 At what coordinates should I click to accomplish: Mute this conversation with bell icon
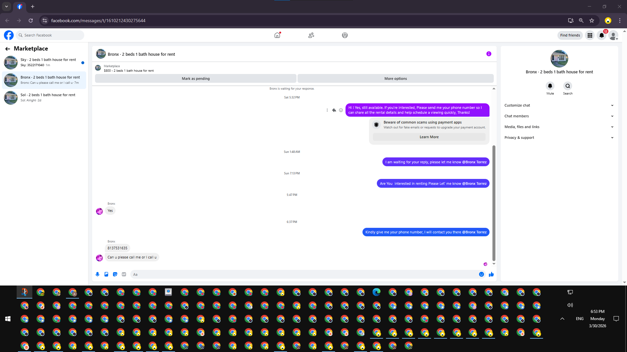click(550, 86)
